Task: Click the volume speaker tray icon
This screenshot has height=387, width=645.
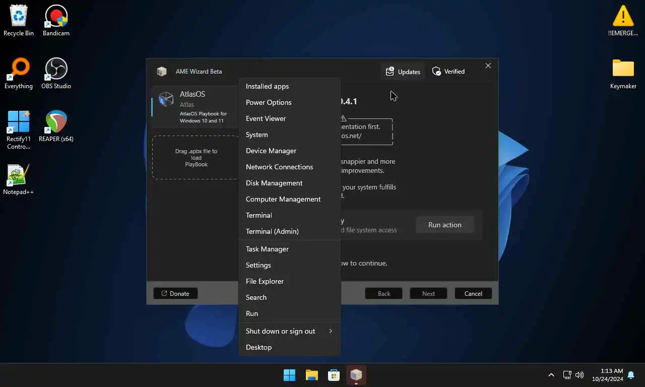Action: [579, 375]
